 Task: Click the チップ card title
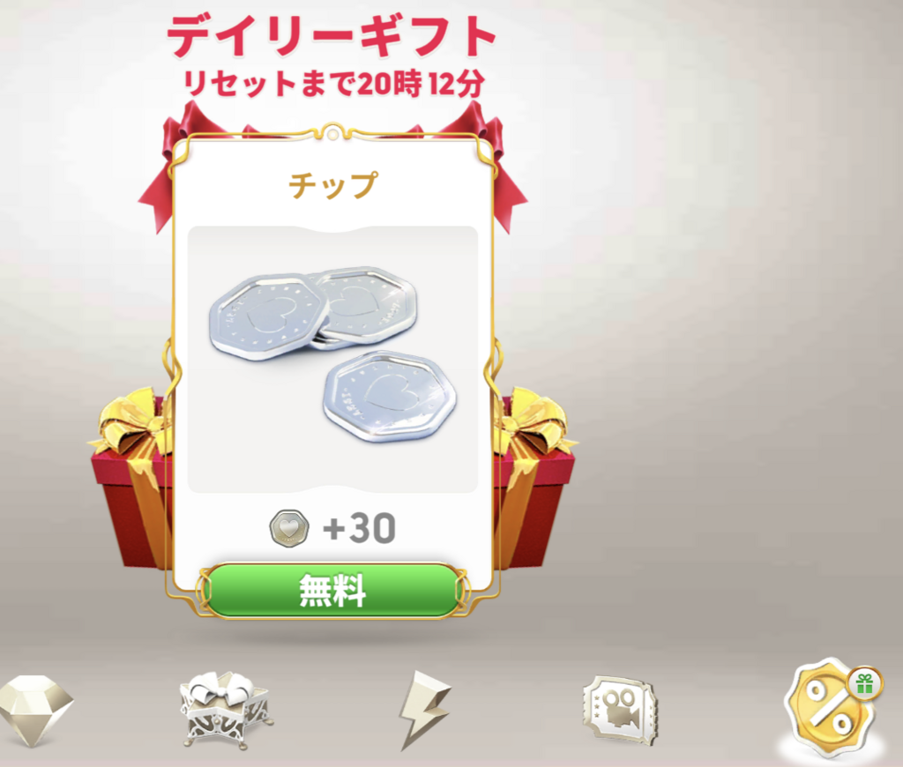pyautogui.click(x=332, y=185)
